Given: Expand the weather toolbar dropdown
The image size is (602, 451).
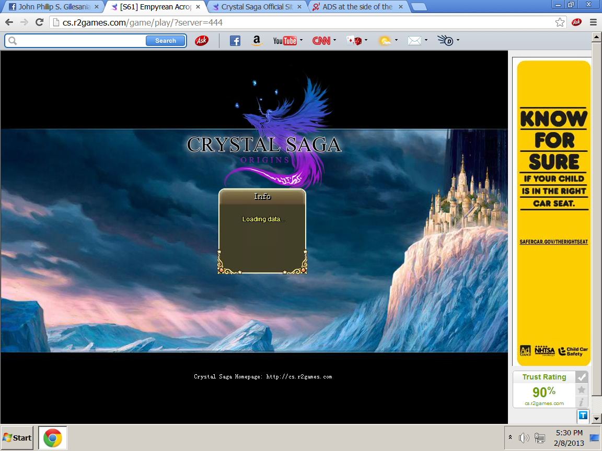Looking at the screenshot, I should [x=397, y=40].
